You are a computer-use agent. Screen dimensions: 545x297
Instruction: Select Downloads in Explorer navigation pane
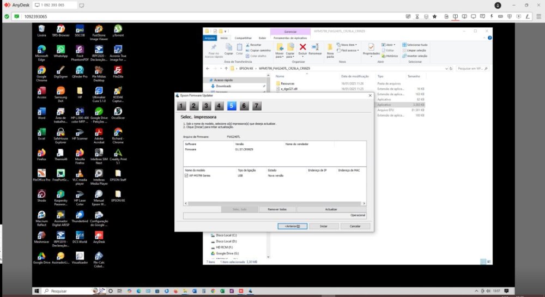[x=223, y=86]
